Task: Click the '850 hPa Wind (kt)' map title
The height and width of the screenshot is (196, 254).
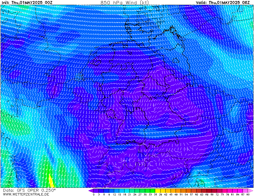Action: point(124,2)
